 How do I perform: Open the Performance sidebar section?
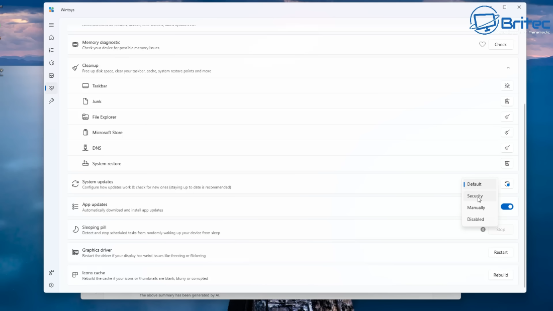click(x=51, y=75)
